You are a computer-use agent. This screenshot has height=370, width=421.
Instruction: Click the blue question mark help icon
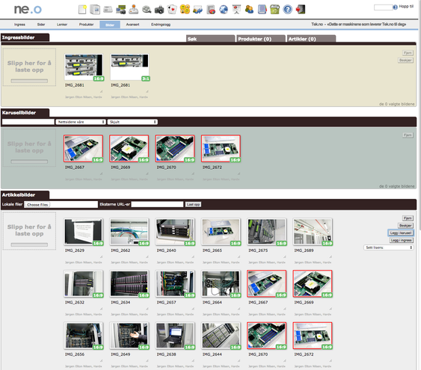point(288,10)
